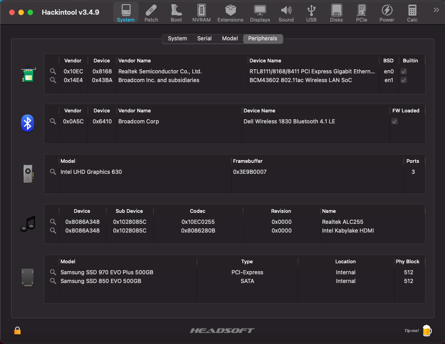Open the Patch tool
This screenshot has height=344, width=445.
coord(151,13)
